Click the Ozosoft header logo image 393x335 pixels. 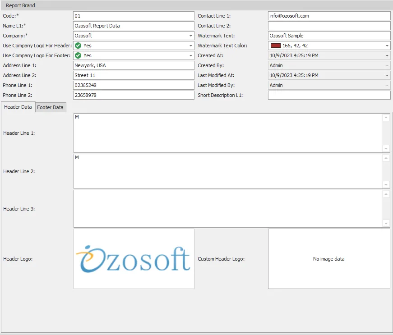pos(134,258)
